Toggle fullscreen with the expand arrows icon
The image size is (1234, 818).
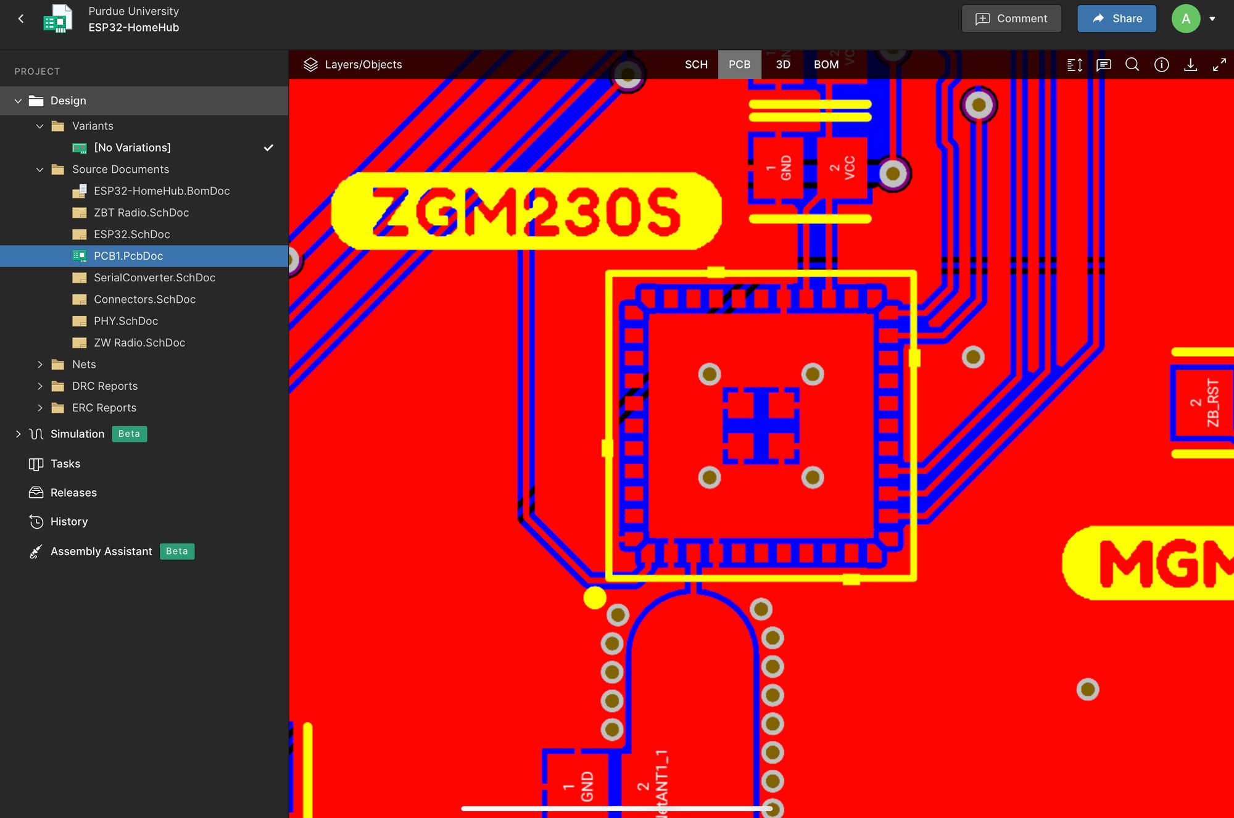1219,65
